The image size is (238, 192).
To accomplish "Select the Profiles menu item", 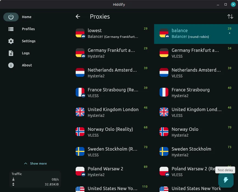I will [x=28, y=29].
